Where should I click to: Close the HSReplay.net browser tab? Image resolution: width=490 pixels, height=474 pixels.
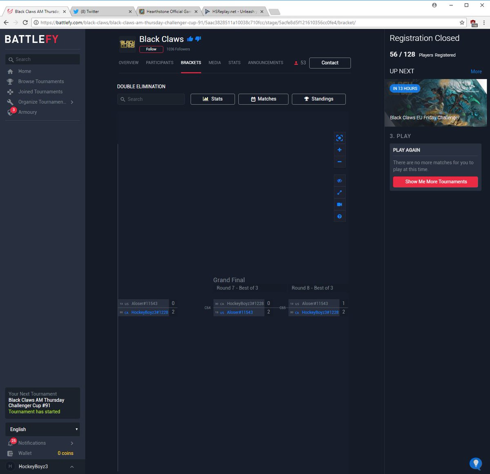(262, 11)
